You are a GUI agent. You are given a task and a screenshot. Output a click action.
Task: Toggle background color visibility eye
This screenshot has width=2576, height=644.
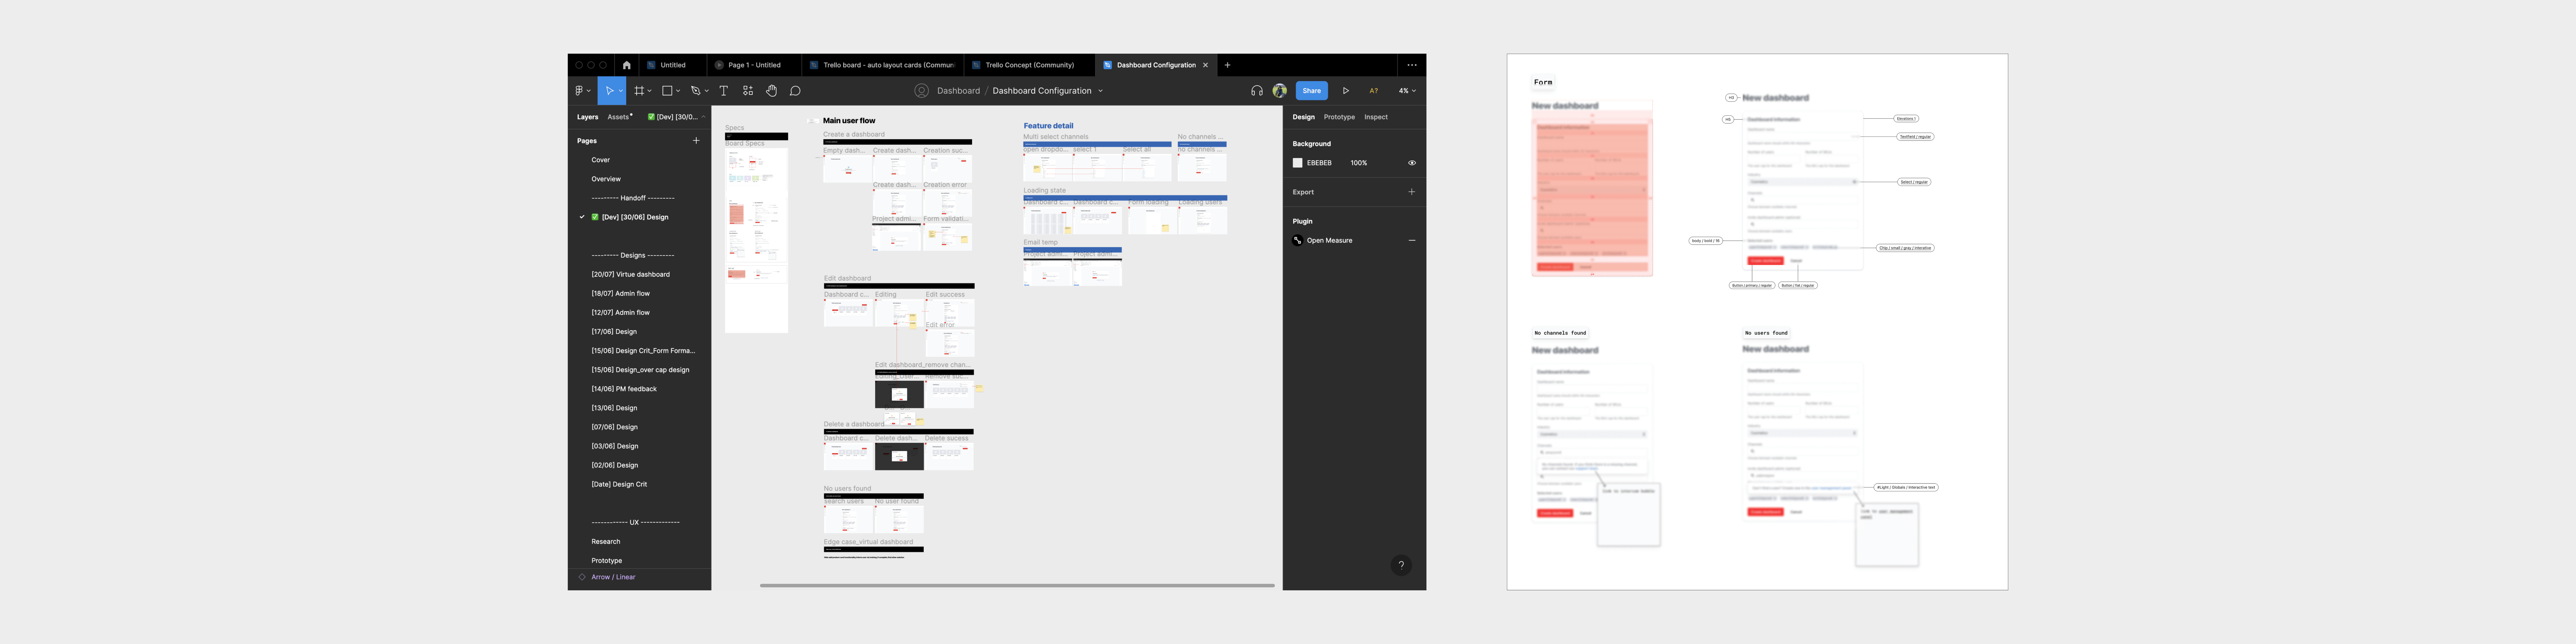pos(1412,163)
